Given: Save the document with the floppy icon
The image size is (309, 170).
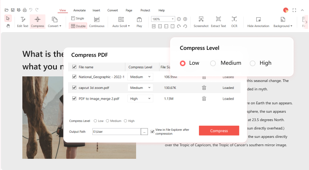Looking at the screenshot, I should tap(13, 10).
